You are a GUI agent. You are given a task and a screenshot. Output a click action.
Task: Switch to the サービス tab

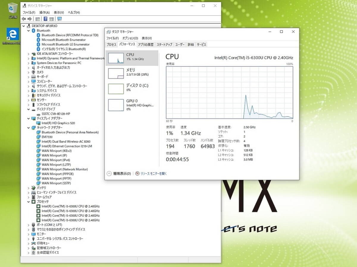coord(201,44)
